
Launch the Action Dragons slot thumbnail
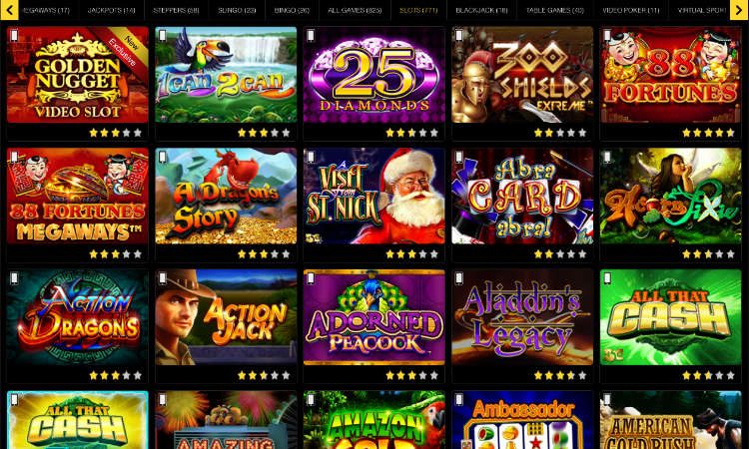77,317
